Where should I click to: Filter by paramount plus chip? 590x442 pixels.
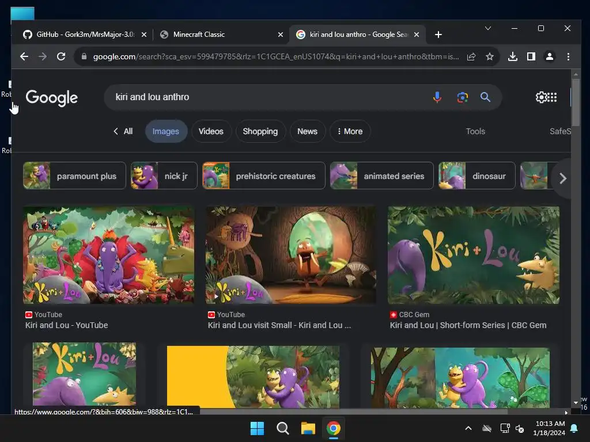74,176
